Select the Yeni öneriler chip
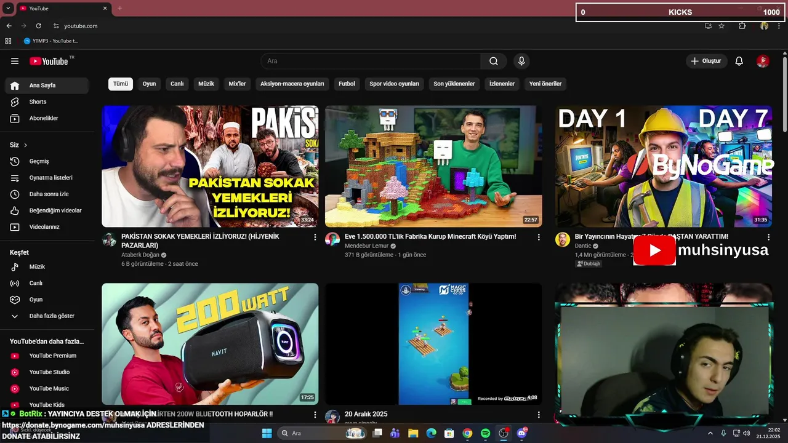 click(x=545, y=84)
